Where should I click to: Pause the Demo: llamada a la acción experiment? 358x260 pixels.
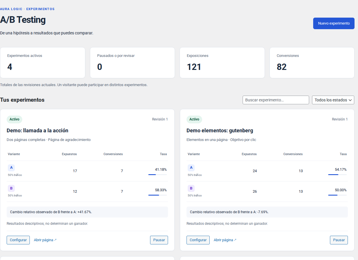point(159,240)
